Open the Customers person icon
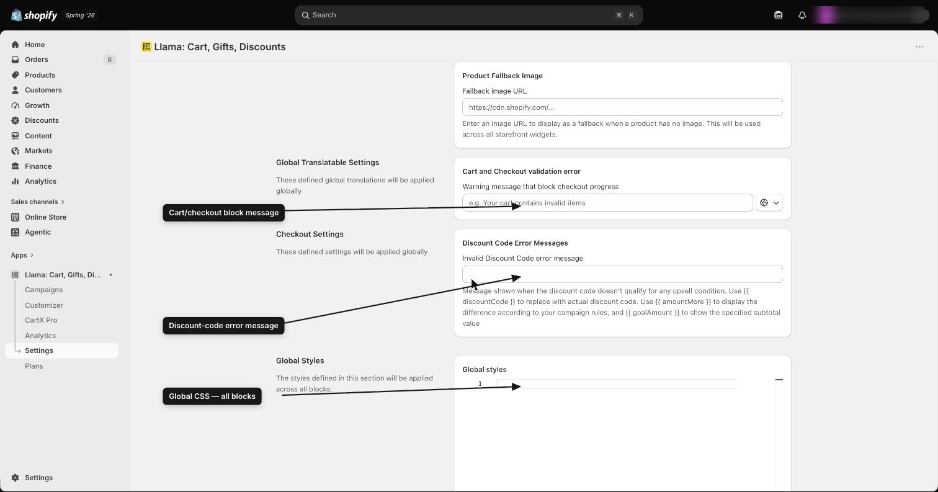This screenshot has height=492, width=938. (16, 90)
